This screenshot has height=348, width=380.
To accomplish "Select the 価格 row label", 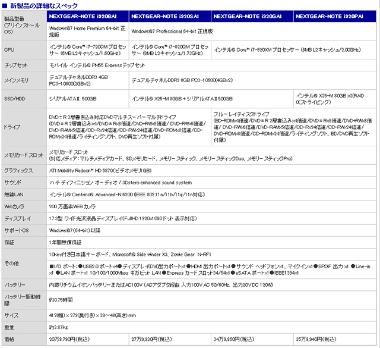I will tap(24, 339).
